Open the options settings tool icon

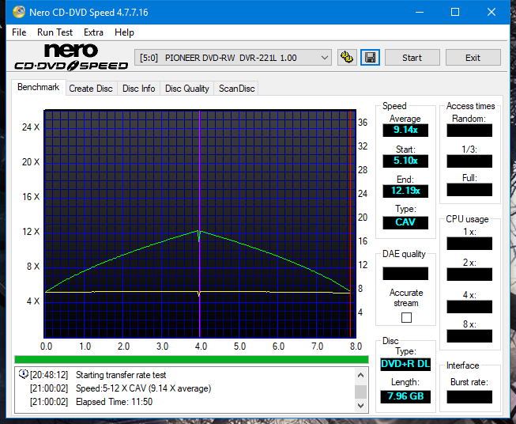click(x=347, y=58)
